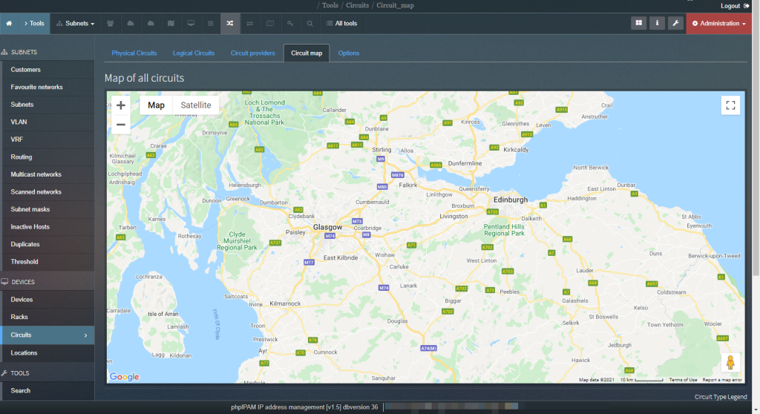This screenshot has height=414, width=760.
Task: Toggle fullscreen view of the map
Action: [730, 105]
